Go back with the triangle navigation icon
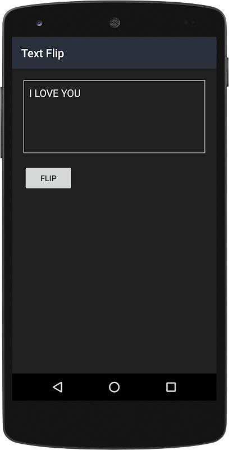The width and height of the screenshot is (229, 450). tap(58, 387)
